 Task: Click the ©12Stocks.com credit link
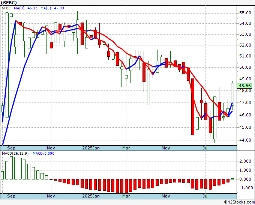click(x=239, y=202)
